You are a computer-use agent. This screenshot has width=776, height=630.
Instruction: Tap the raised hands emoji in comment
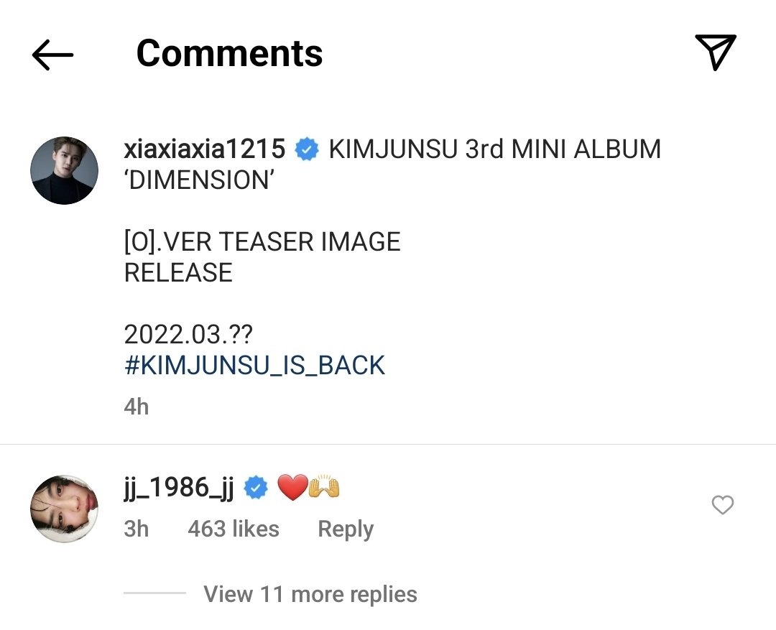point(324,487)
